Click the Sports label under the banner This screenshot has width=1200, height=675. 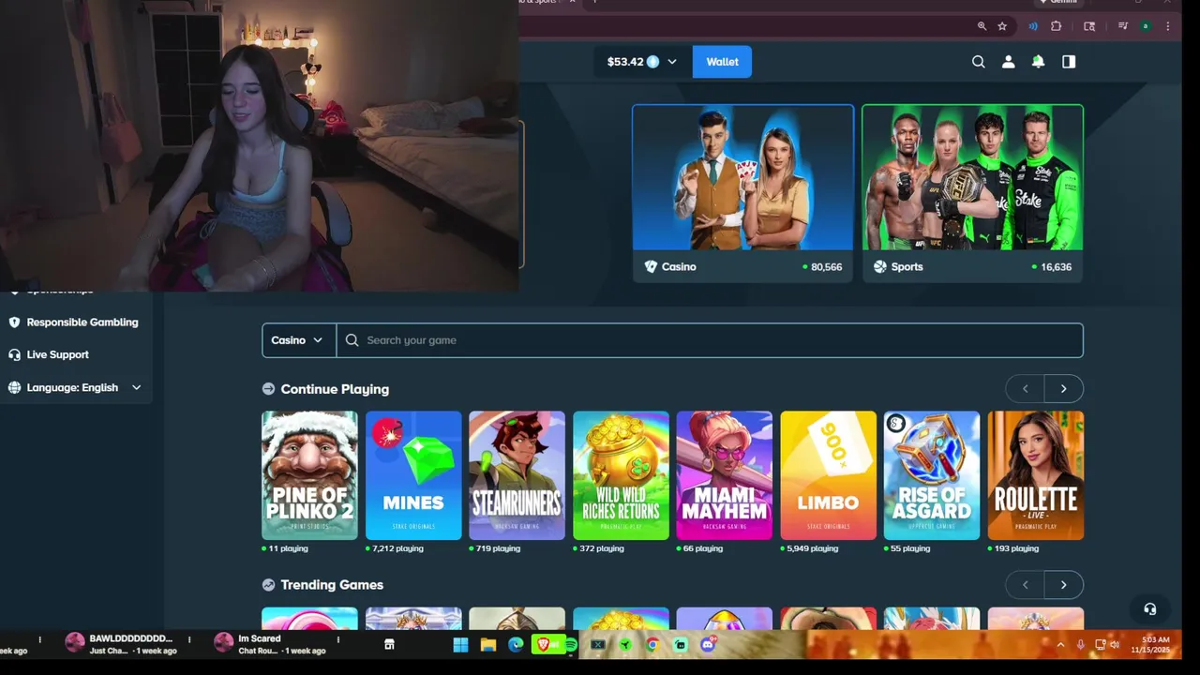[x=907, y=267]
